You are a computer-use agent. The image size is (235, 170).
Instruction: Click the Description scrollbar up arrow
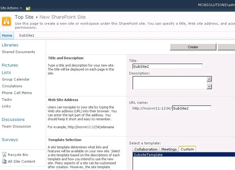tap(209, 79)
